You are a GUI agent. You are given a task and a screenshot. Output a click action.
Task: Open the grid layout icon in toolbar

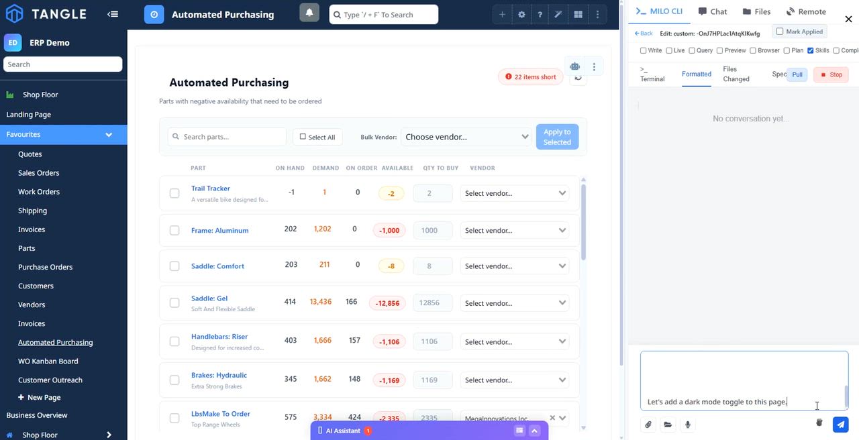pyautogui.click(x=578, y=14)
